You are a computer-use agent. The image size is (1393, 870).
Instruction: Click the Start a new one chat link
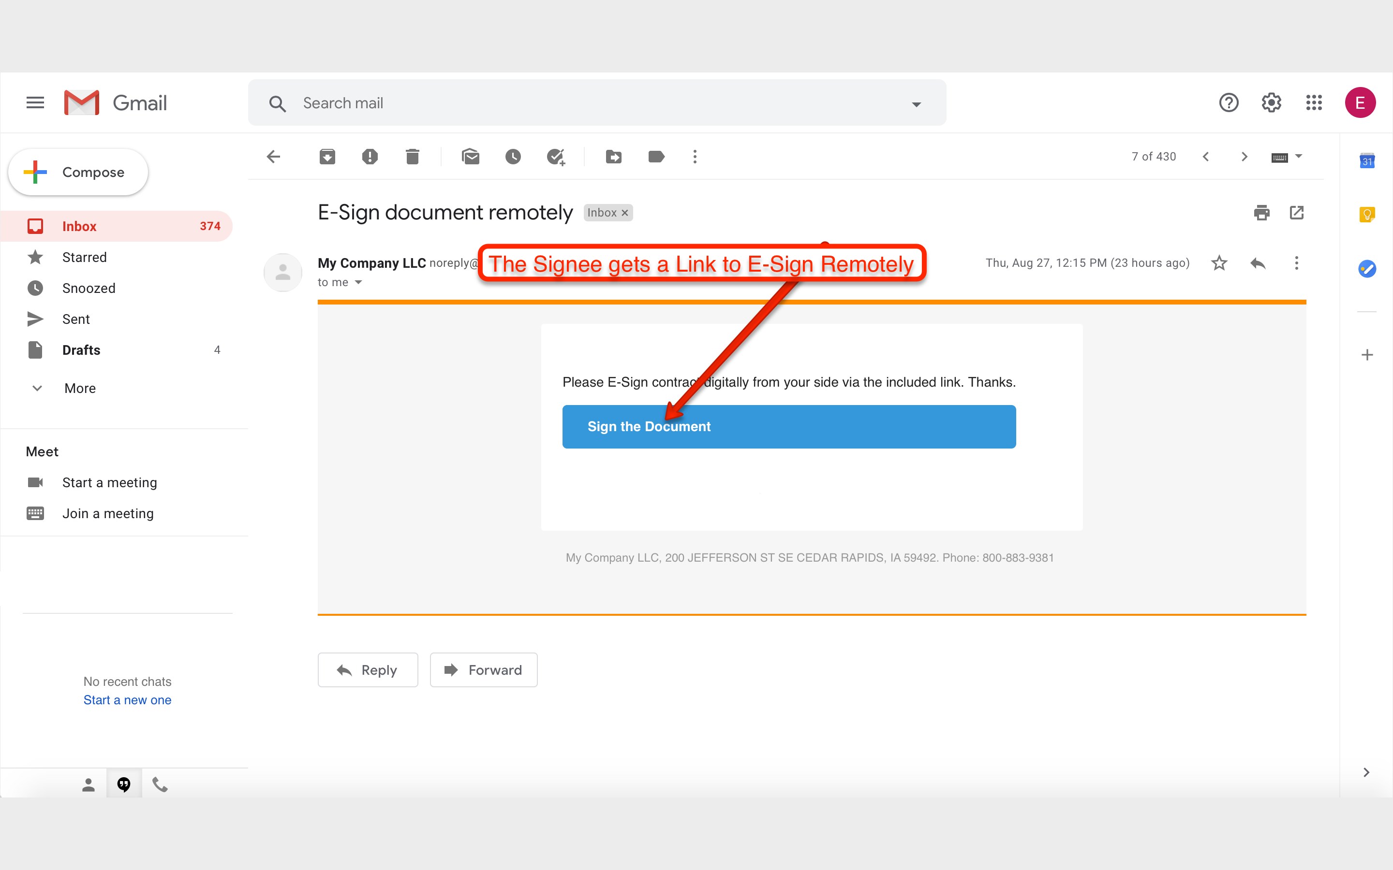tap(127, 700)
